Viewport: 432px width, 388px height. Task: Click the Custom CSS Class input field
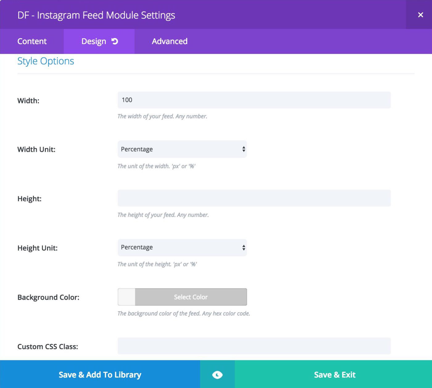tap(254, 346)
